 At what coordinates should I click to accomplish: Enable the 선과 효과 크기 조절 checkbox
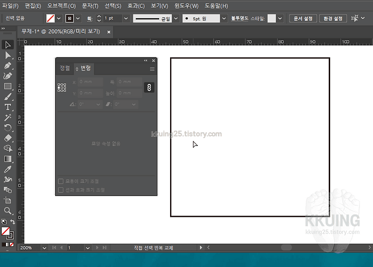tap(61, 190)
